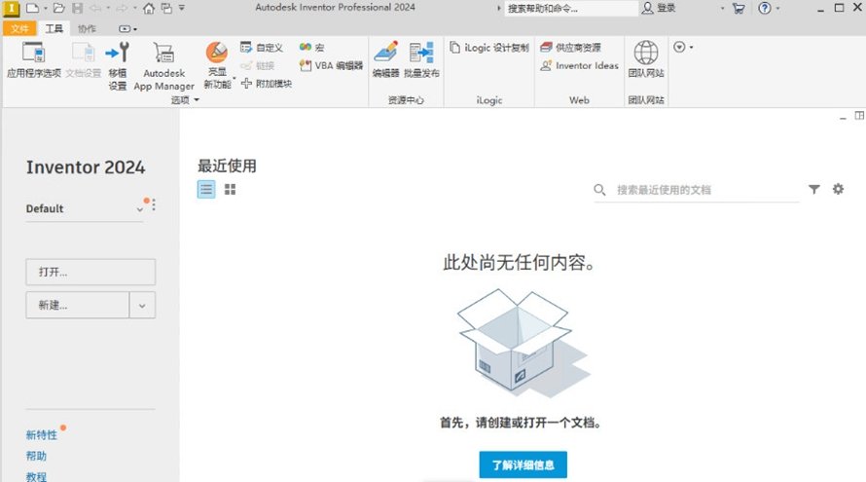
Task: Open Content Center 编辑器
Action: pyautogui.click(x=385, y=59)
